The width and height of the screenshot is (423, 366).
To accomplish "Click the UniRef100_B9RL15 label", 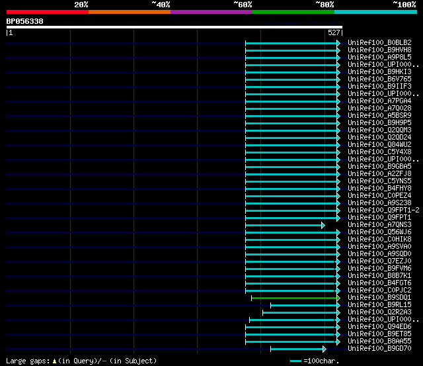I will click(x=379, y=305).
